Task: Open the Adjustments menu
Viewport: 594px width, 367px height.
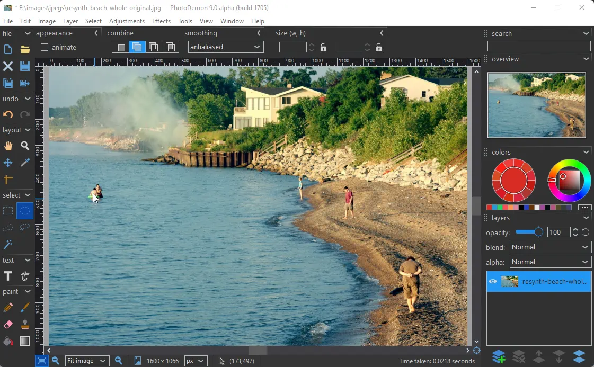Action: pos(127,21)
